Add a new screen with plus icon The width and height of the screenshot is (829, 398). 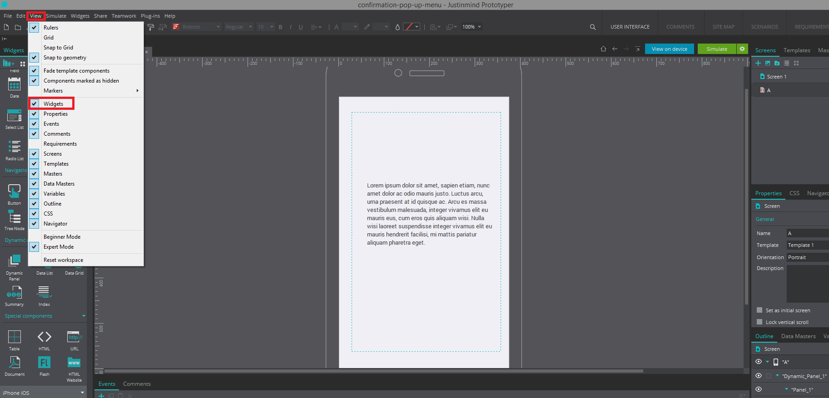tap(758, 63)
